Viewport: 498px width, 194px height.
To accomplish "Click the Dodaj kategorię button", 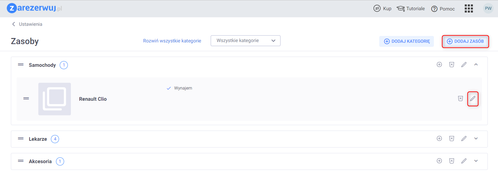I will [x=406, y=41].
